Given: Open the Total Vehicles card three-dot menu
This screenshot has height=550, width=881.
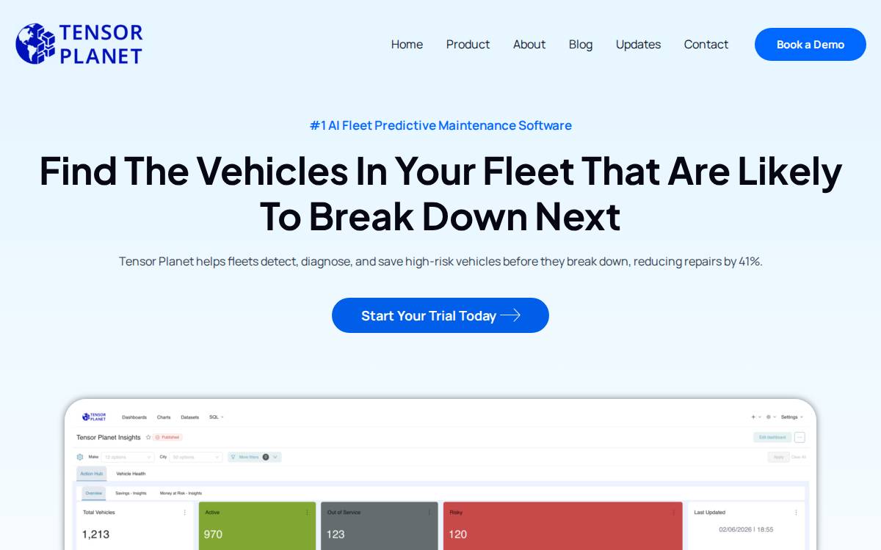Looking at the screenshot, I should tap(184, 513).
